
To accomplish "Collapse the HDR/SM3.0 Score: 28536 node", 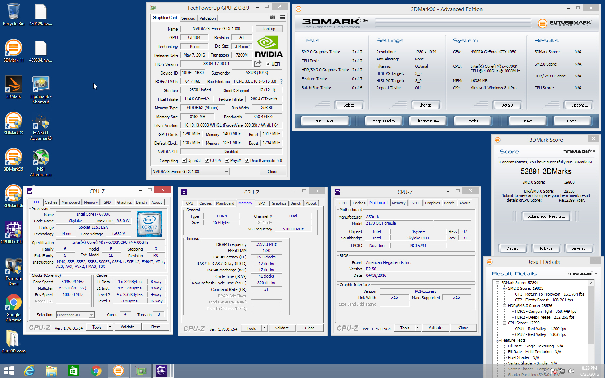I will (504, 306).
